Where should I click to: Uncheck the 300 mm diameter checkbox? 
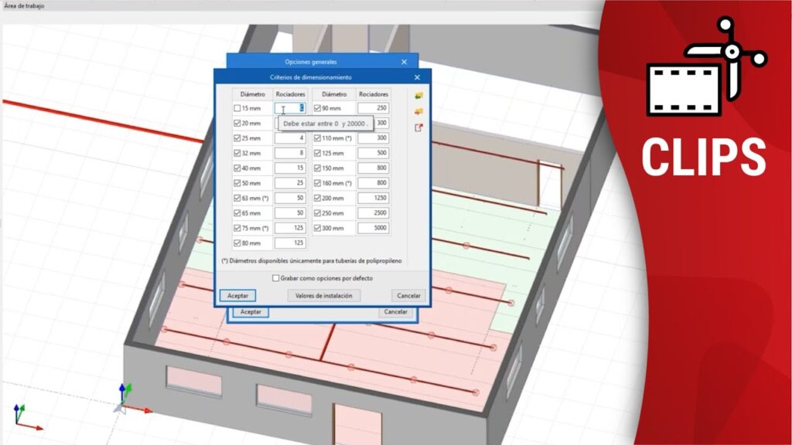tap(317, 229)
